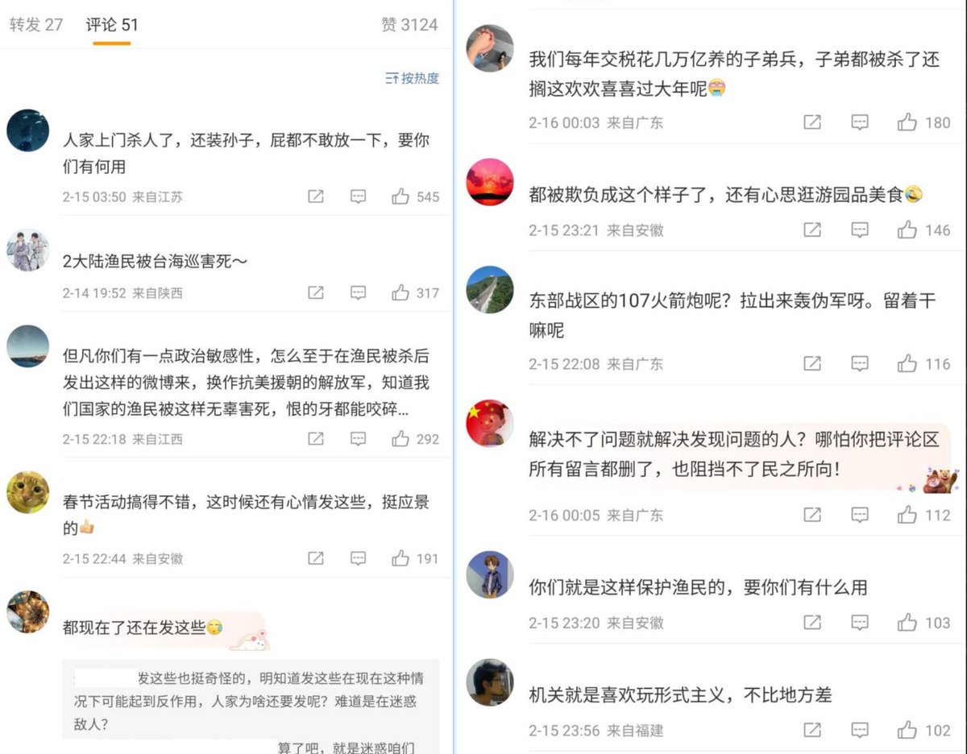The image size is (967, 754).
Task: Reply to the 2-15 22:18 Jiangxi comment
Action: click(x=359, y=439)
